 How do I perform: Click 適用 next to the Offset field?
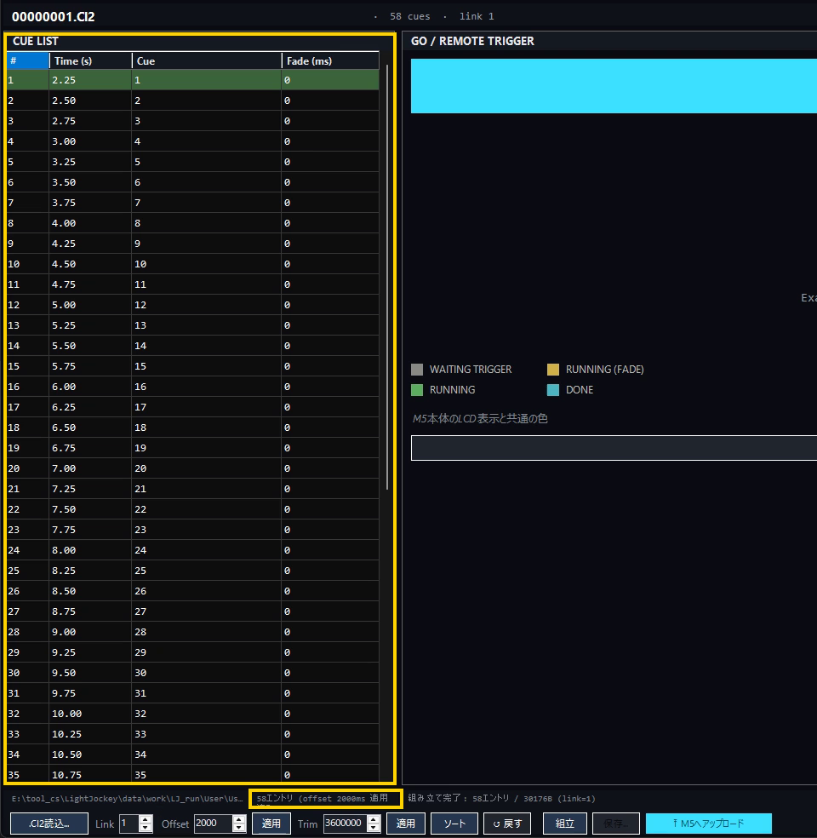(271, 824)
